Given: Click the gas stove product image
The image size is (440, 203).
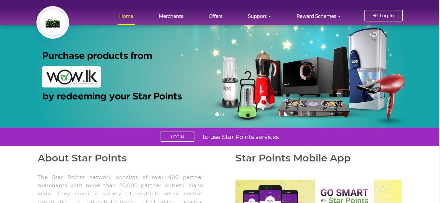Looking at the screenshot, I should pyautogui.click(x=314, y=108).
